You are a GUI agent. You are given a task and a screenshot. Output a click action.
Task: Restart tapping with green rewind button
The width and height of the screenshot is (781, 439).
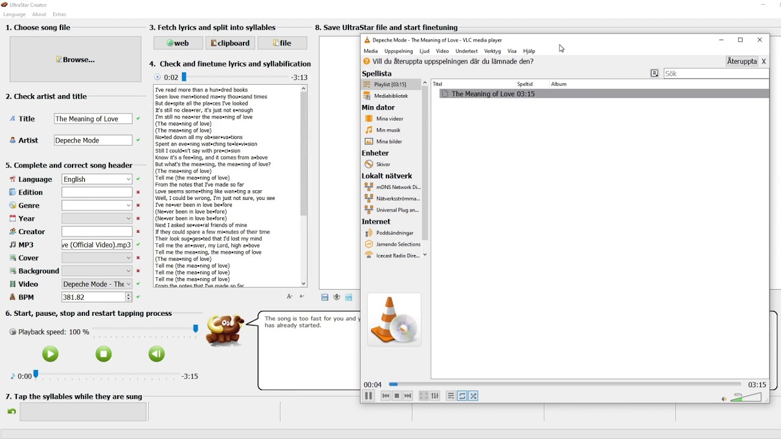click(157, 354)
